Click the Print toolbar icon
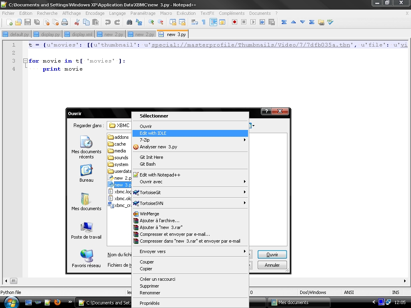The height and width of the screenshot is (308, 411). click(65, 22)
